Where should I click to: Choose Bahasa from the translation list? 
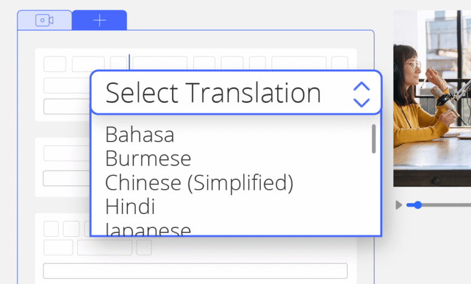point(139,134)
